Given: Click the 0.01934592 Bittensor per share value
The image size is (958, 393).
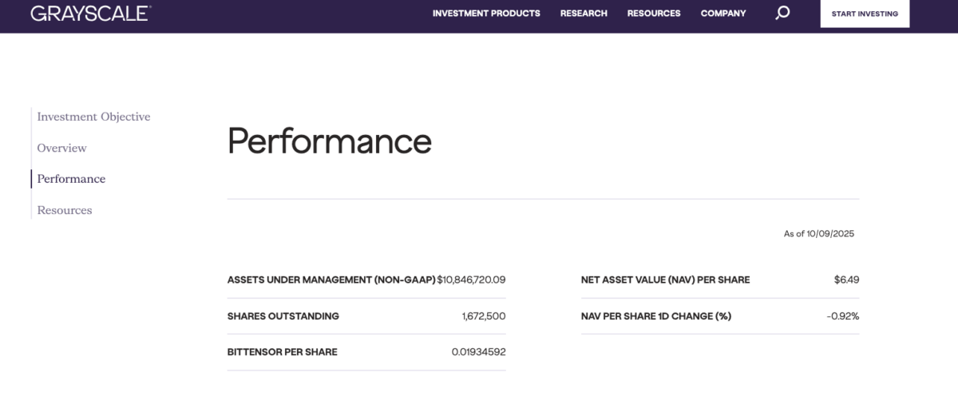Looking at the screenshot, I should point(478,352).
